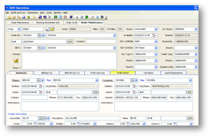Click the exit door toolbar icon

coord(102,17)
